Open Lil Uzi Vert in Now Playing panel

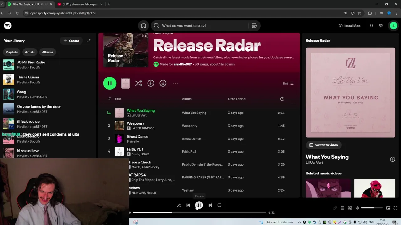point(314,162)
